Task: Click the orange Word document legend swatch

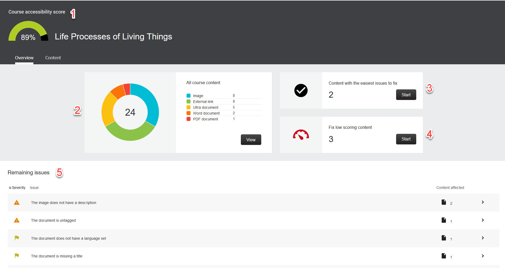Action: tap(188, 113)
